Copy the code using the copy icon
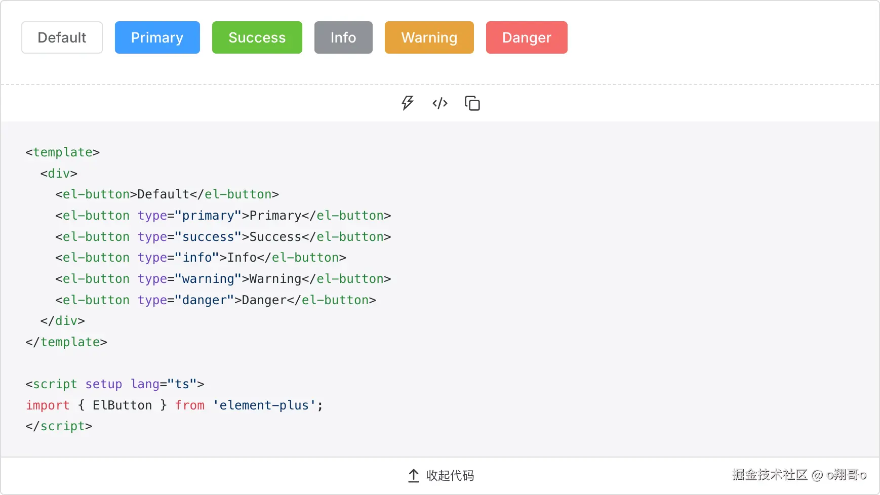 472,103
